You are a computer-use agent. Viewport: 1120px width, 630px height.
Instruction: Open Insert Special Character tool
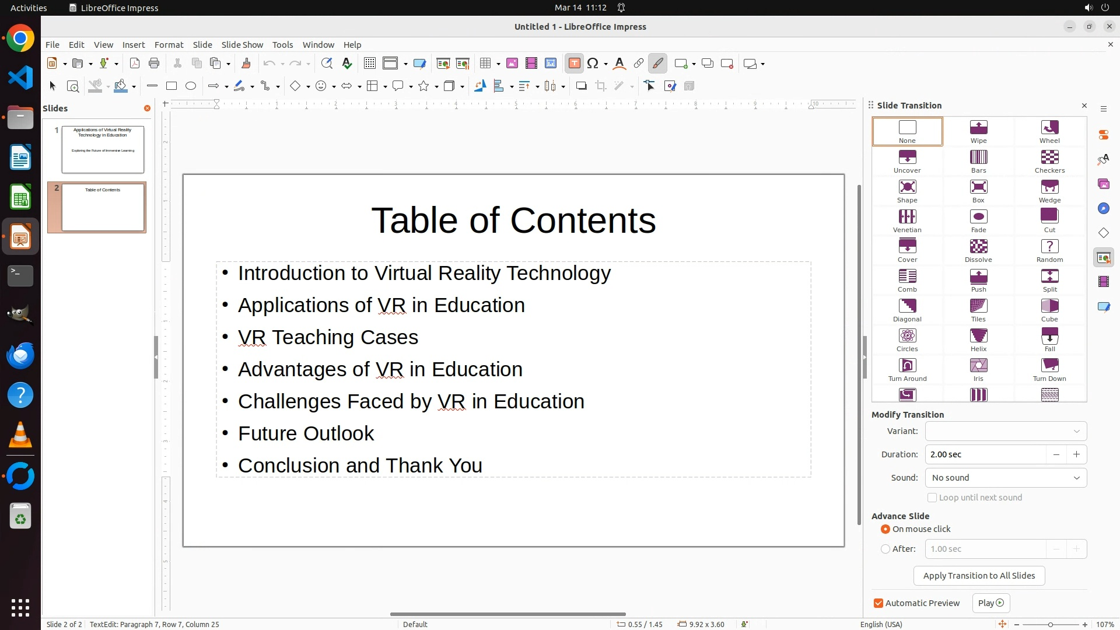coord(593,64)
